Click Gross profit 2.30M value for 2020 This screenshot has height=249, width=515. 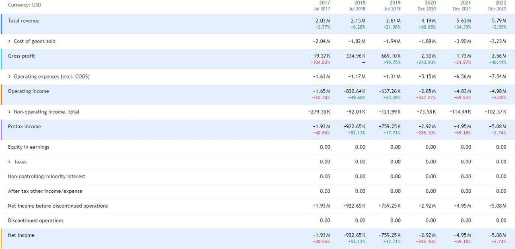428,56
